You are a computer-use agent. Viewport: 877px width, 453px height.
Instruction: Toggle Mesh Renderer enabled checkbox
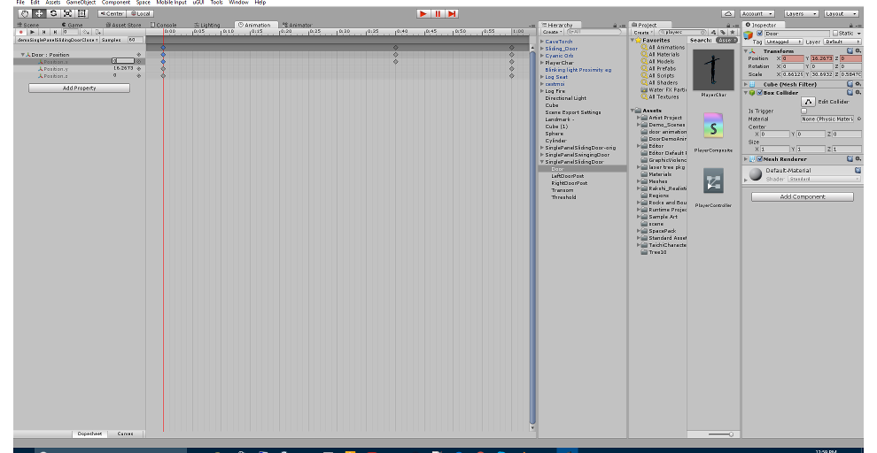click(x=759, y=159)
